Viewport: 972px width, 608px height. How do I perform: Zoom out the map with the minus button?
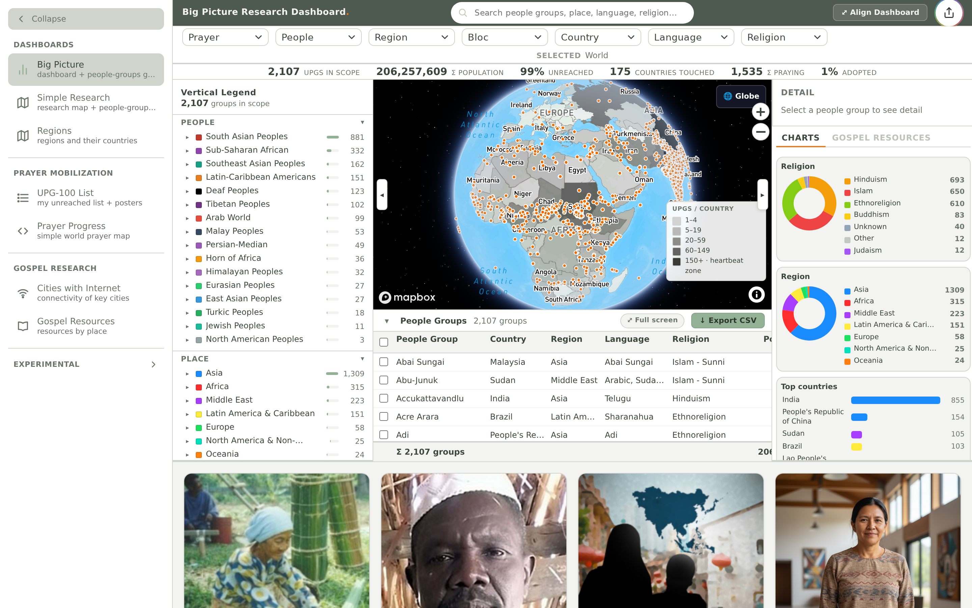pos(760,132)
